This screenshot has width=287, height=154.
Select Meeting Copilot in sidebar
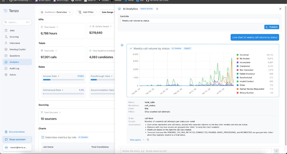(x=17, y=49)
